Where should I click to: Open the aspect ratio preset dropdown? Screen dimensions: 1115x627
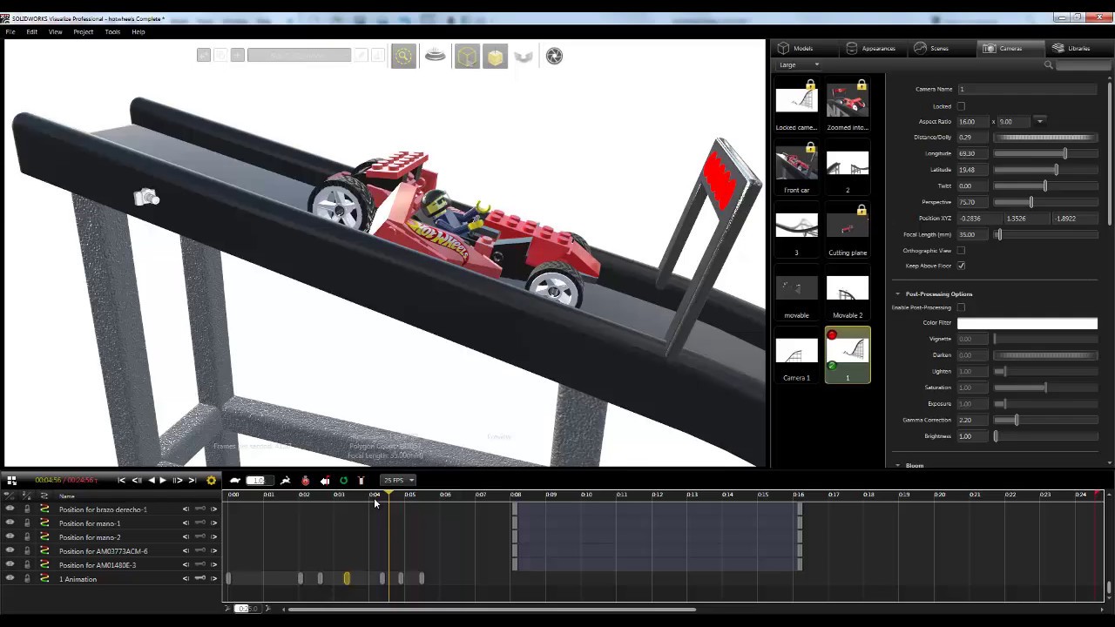pos(1040,122)
